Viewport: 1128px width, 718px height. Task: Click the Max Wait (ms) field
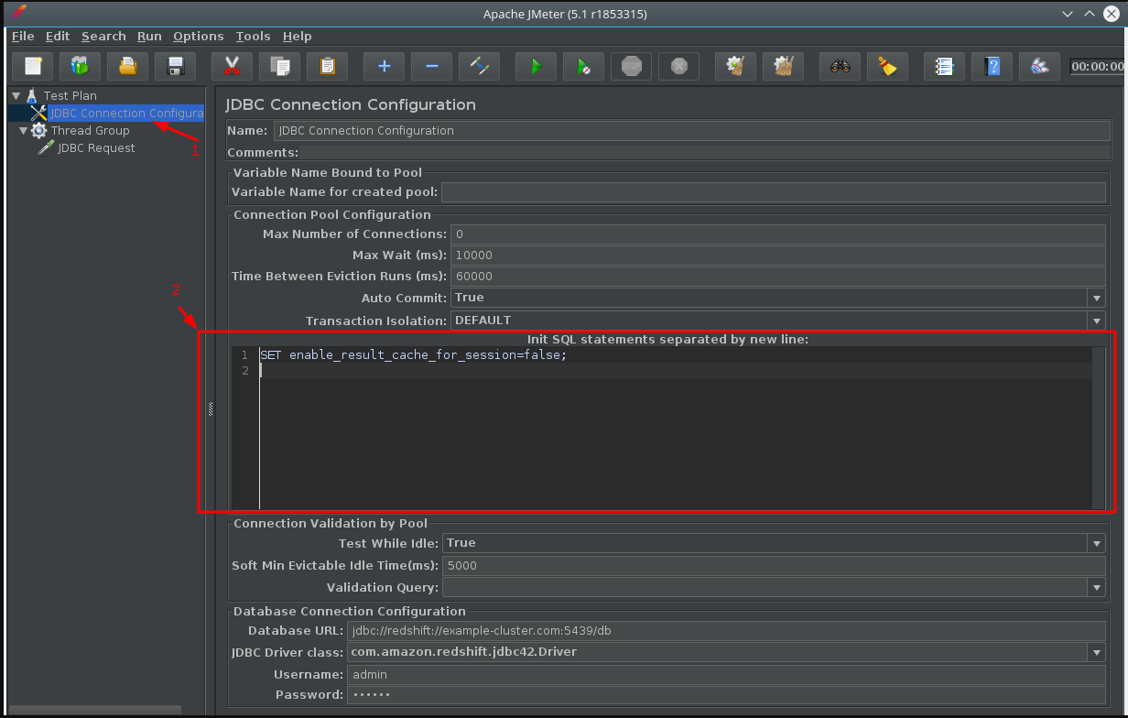[778, 256]
